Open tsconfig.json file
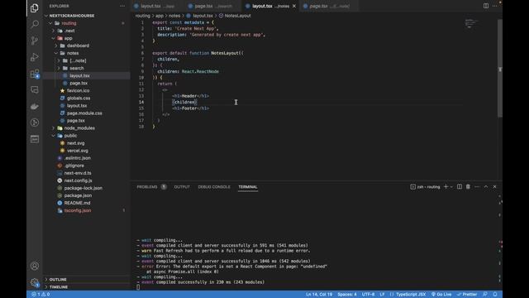The image size is (529, 298). pos(78,210)
